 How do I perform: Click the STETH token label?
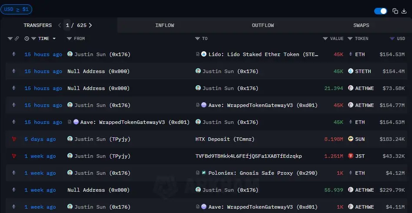click(x=363, y=71)
